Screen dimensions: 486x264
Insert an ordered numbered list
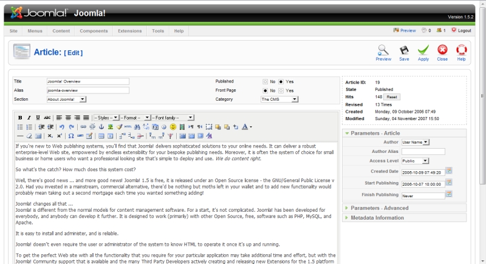click(x=29, y=127)
